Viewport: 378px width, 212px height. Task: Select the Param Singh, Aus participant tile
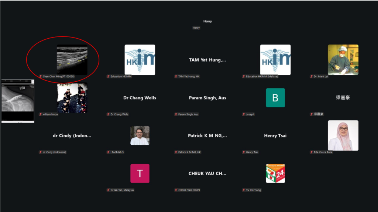point(207,98)
